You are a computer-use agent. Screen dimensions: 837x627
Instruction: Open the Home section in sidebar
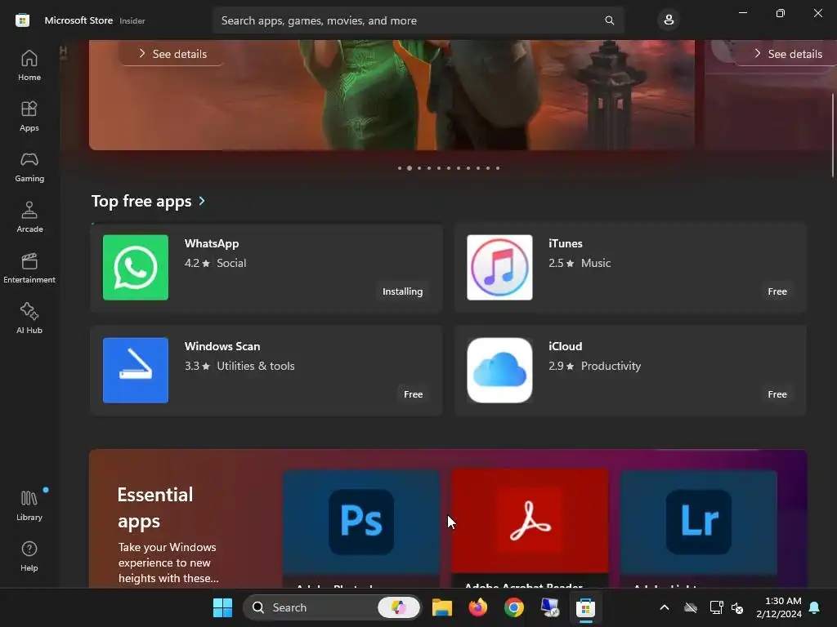pos(29,65)
